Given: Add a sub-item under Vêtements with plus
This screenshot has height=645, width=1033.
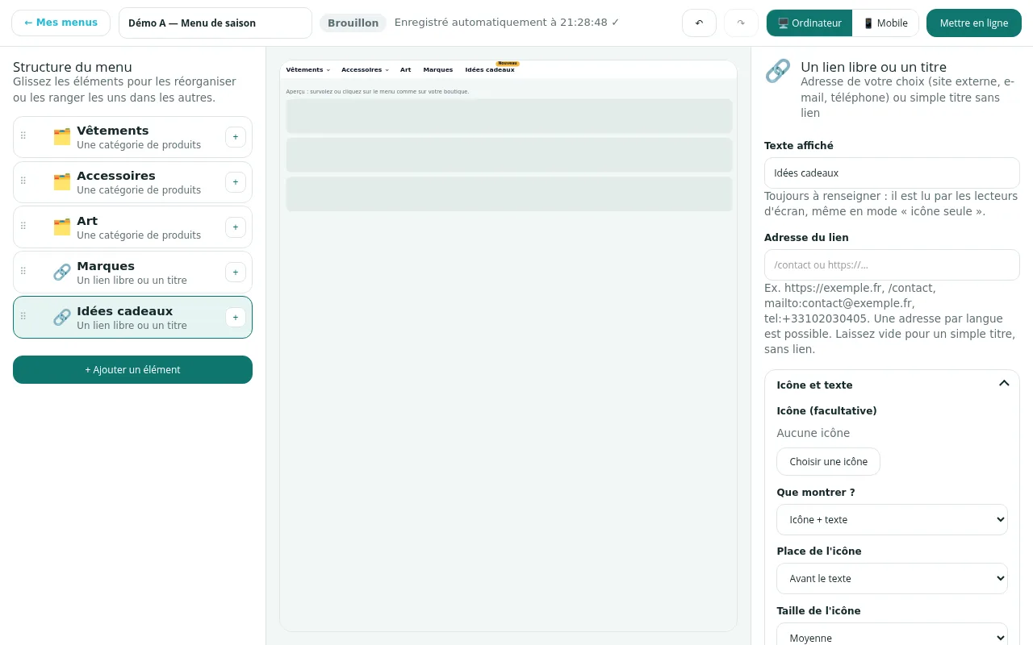Looking at the screenshot, I should 236,137.
